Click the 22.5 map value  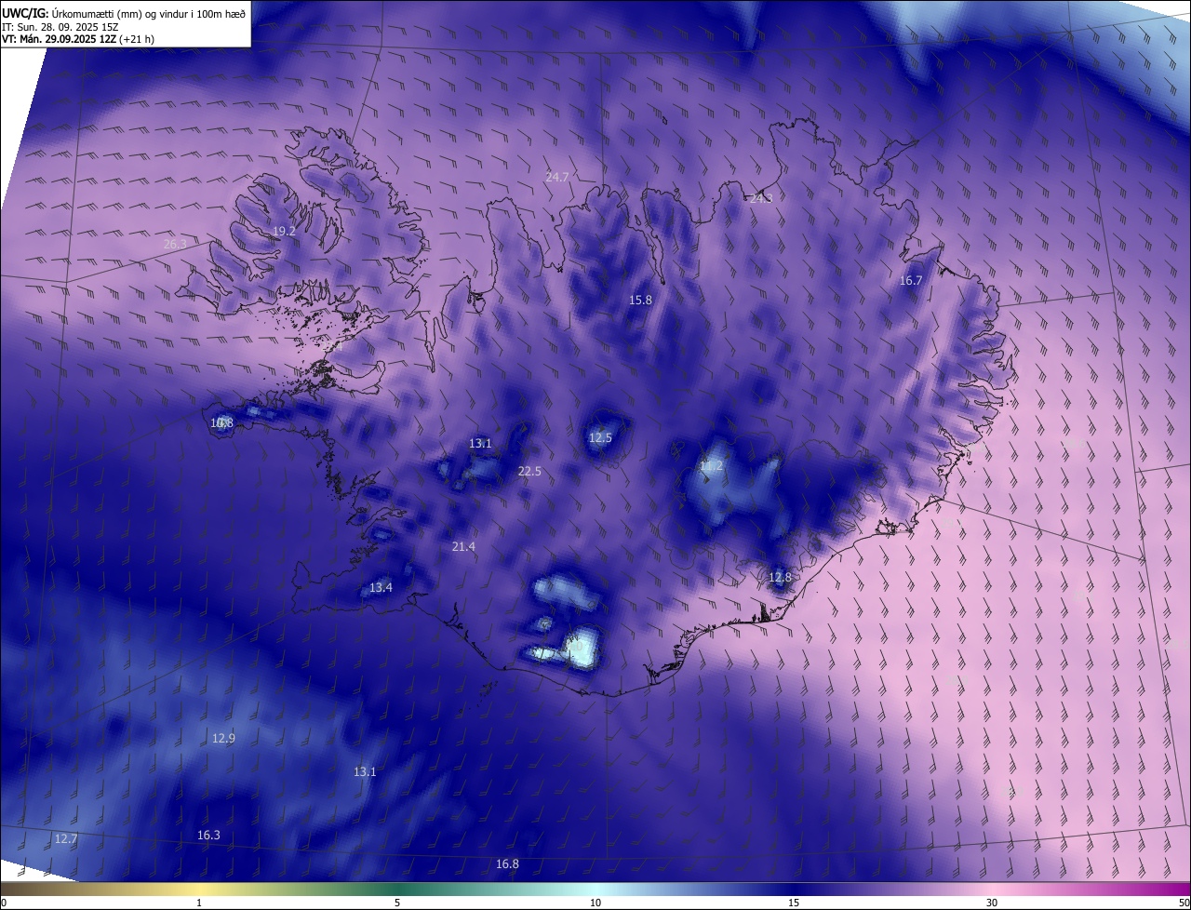pyautogui.click(x=529, y=472)
